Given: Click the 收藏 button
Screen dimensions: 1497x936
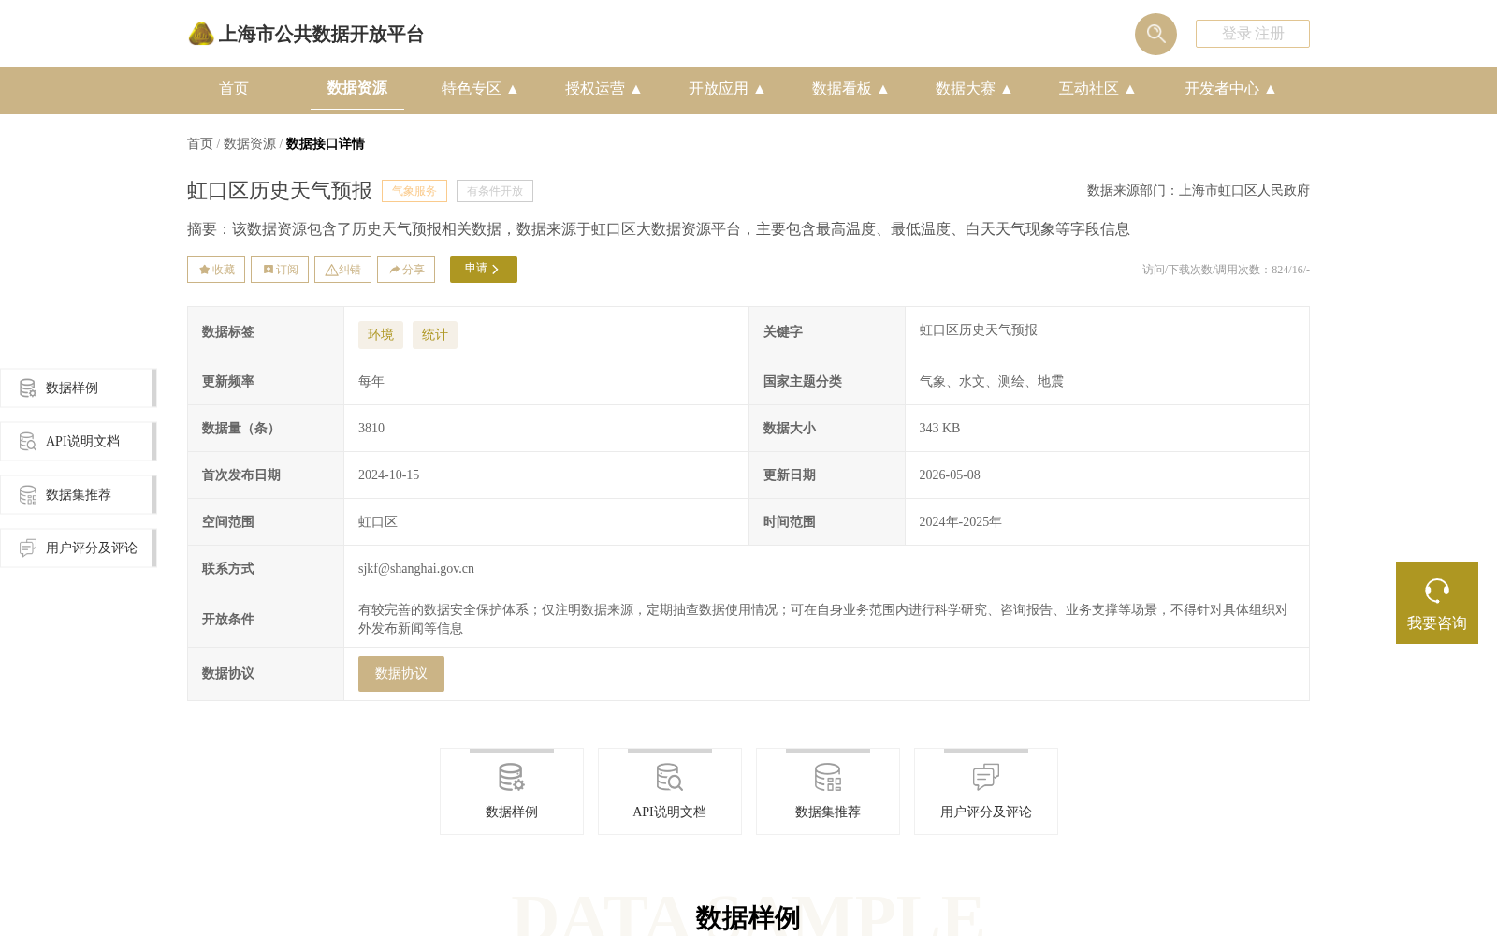Looking at the screenshot, I should [x=216, y=270].
